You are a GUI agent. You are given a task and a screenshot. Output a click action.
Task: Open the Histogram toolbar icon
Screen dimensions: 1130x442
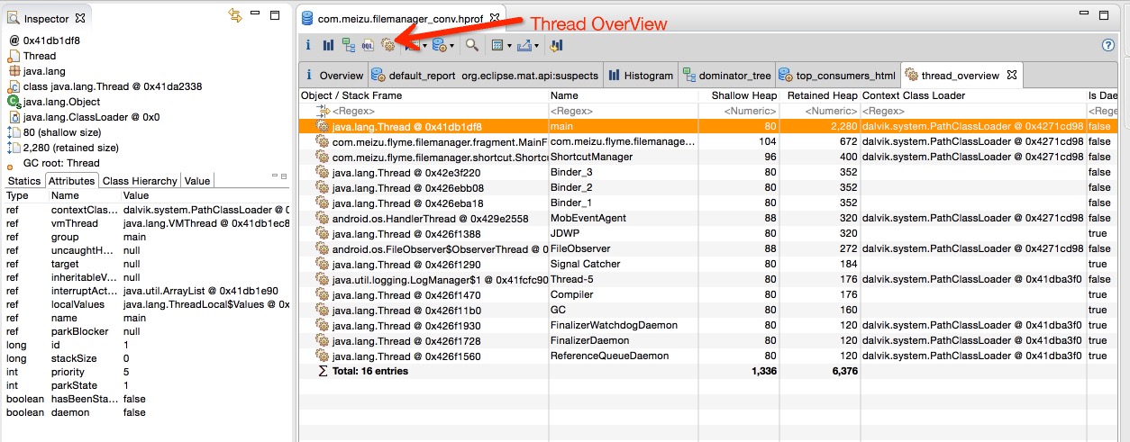click(x=328, y=45)
